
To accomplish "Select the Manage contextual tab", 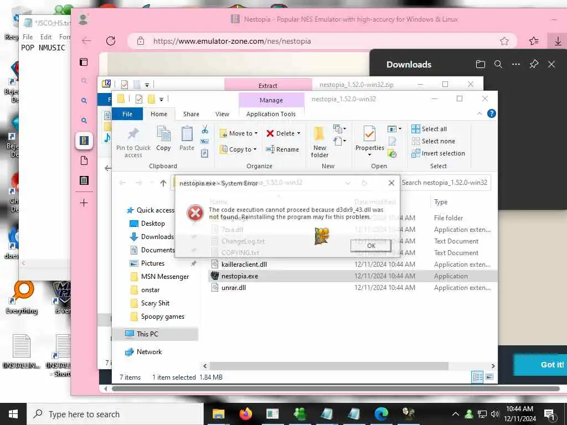I will (x=271, y=100).
